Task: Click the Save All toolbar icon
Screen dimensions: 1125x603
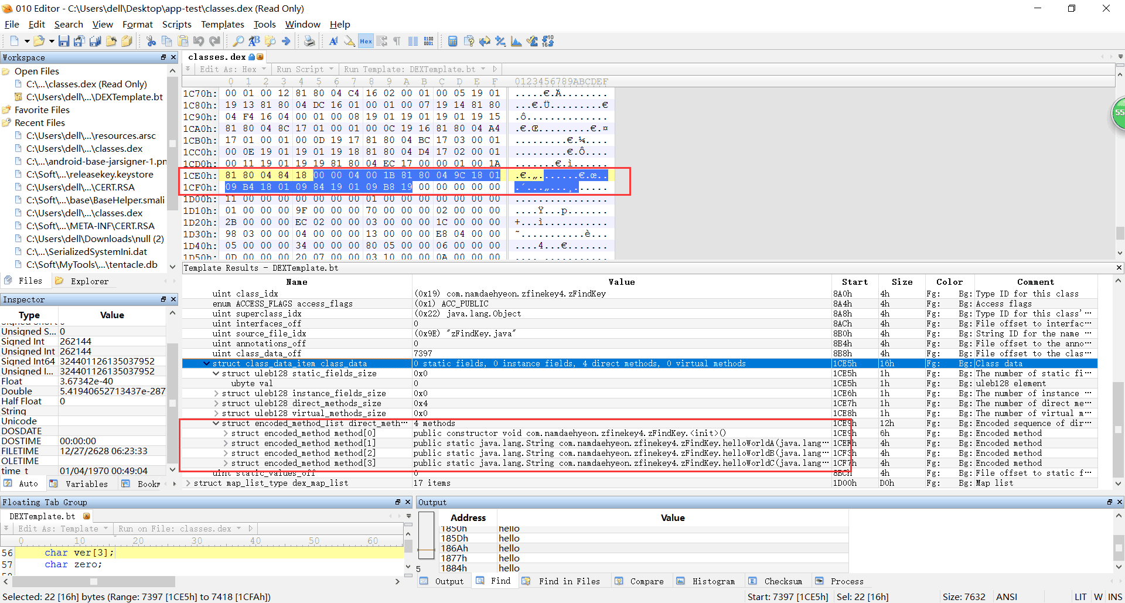Action: [95, 41]
